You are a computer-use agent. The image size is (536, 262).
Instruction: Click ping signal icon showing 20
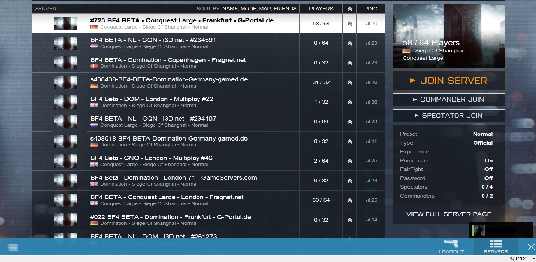click(367, 24)
